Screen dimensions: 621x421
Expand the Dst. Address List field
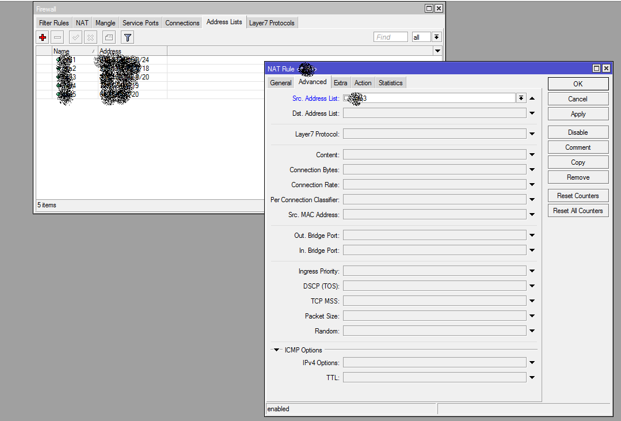pos(532,113)
